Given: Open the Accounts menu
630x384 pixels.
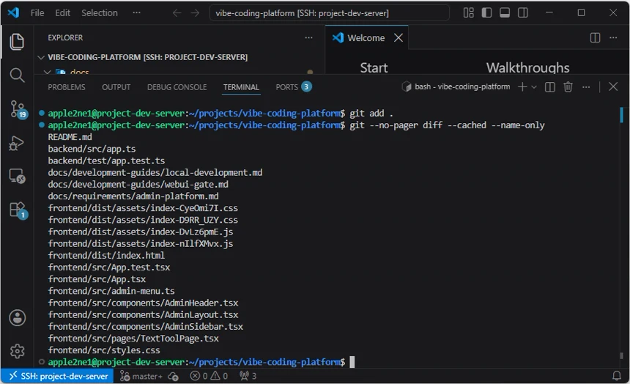Looking at the screenshot, I should [18, 317].
